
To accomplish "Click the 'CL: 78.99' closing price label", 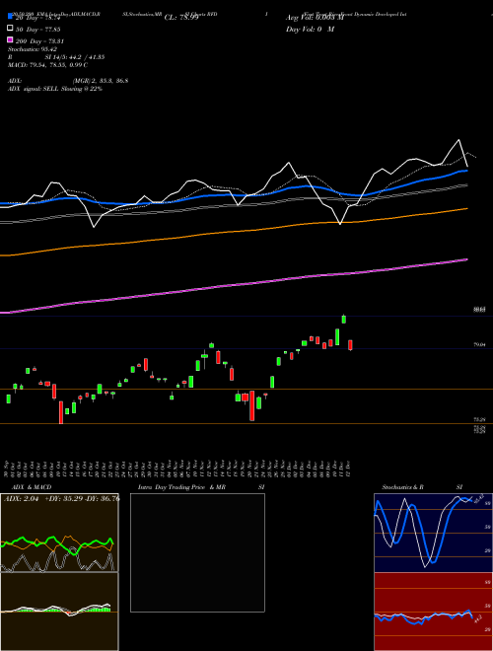I will 181,18.
